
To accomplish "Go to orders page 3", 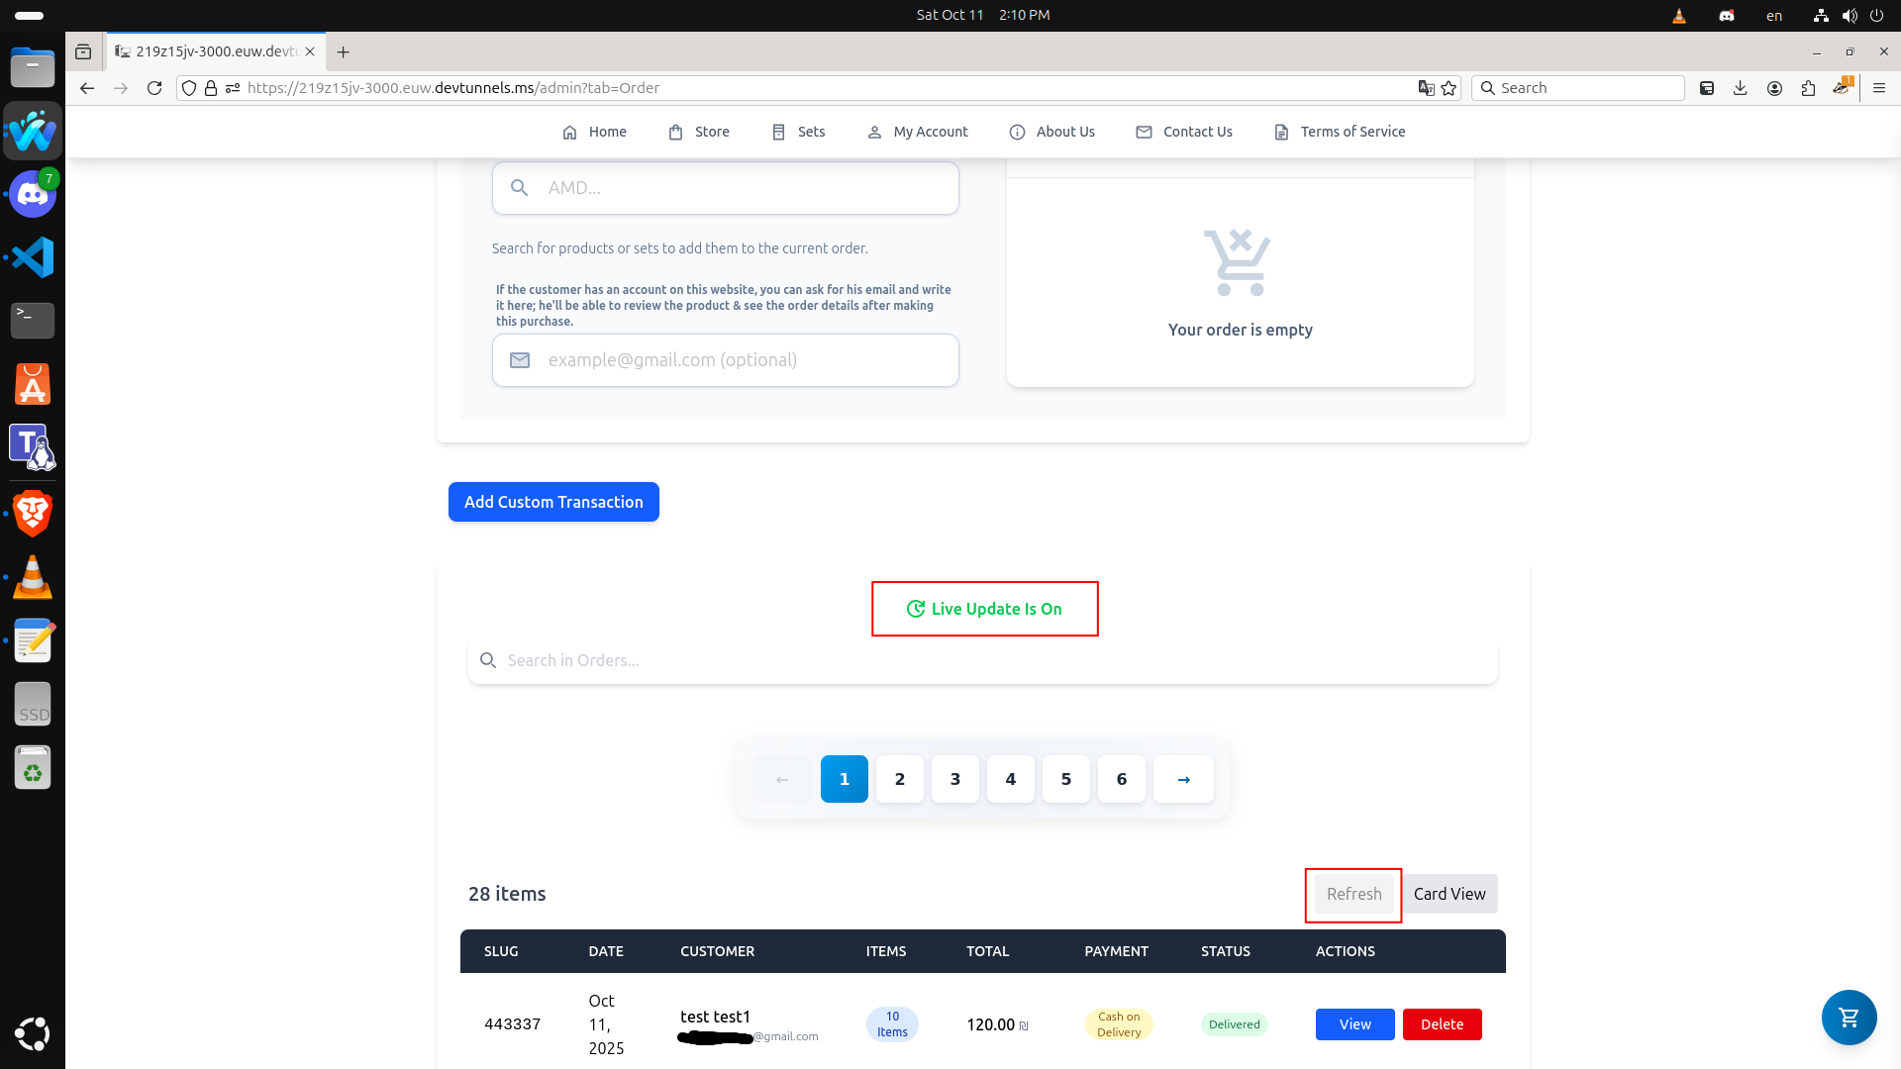I will (954, 779).
